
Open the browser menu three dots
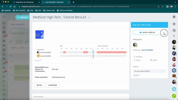tap(175, 7)
